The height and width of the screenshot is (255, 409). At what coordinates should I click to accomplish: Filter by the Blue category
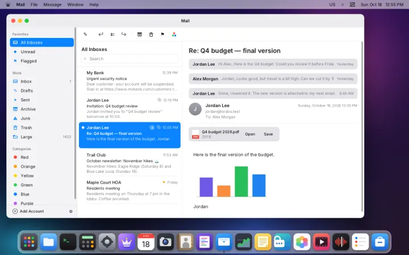(x=41, y=194)
